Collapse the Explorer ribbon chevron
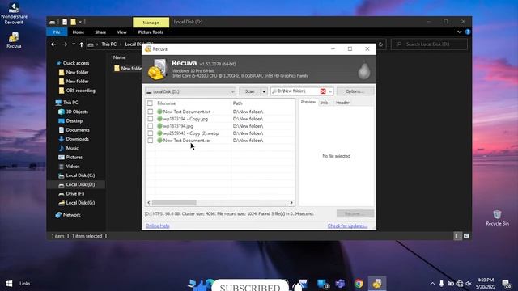 click(x=459, y=32)
